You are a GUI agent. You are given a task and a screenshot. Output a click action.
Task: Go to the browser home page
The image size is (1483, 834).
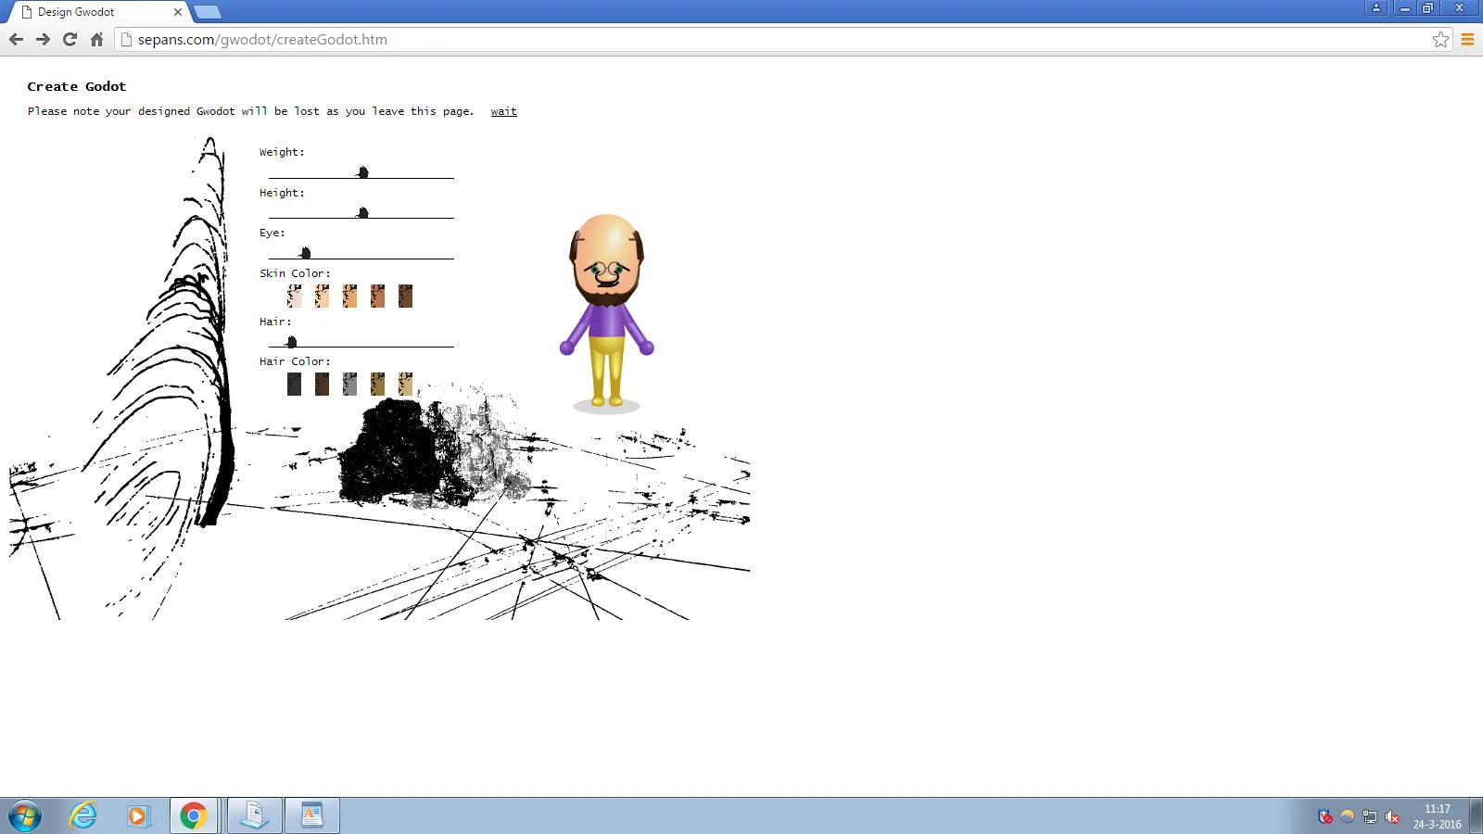coord(96,39)
